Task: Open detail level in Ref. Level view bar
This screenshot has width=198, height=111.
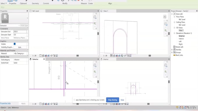Action: point(40,56)
